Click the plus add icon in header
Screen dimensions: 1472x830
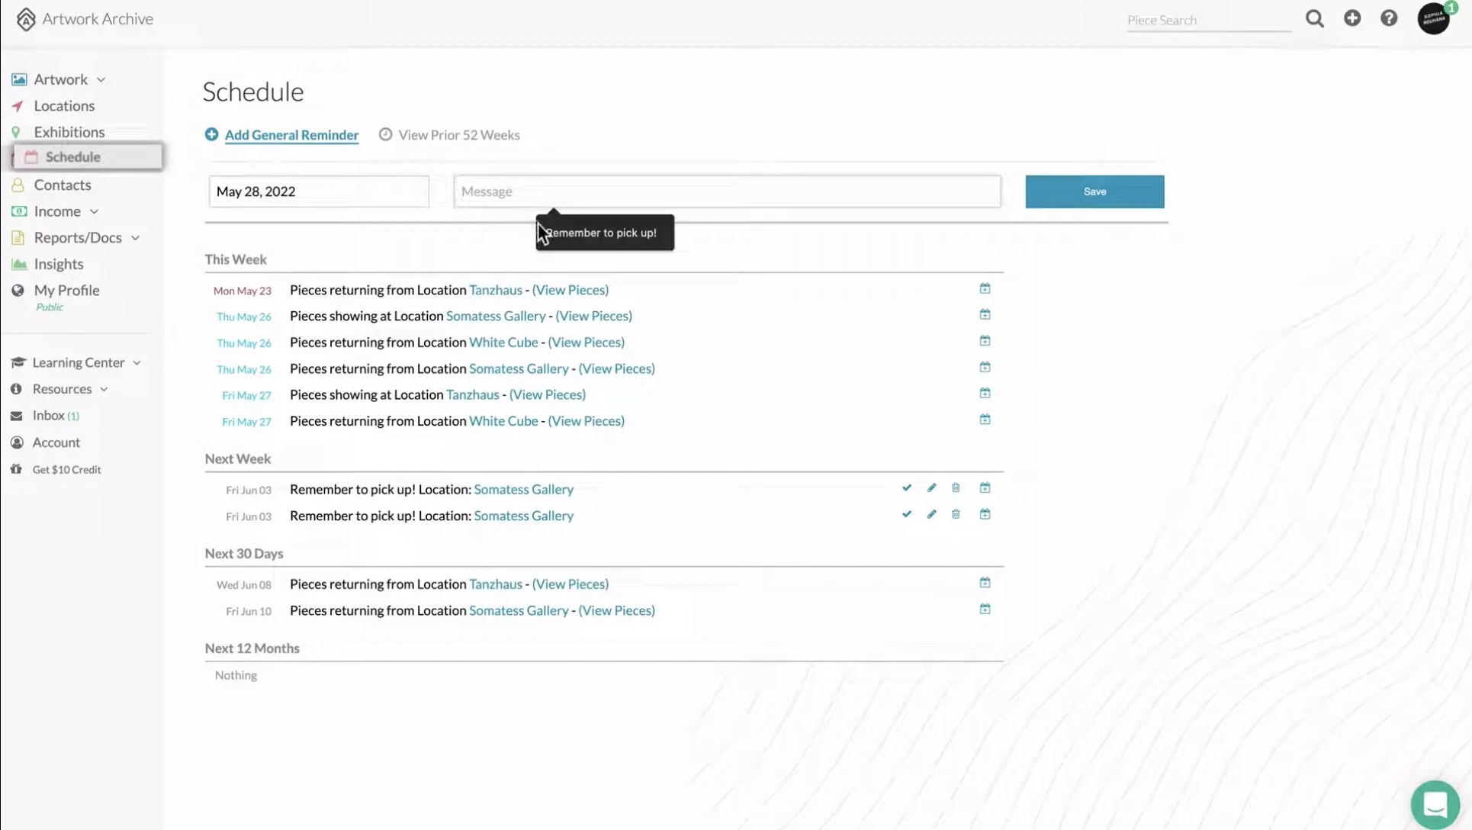[1352, 18]
